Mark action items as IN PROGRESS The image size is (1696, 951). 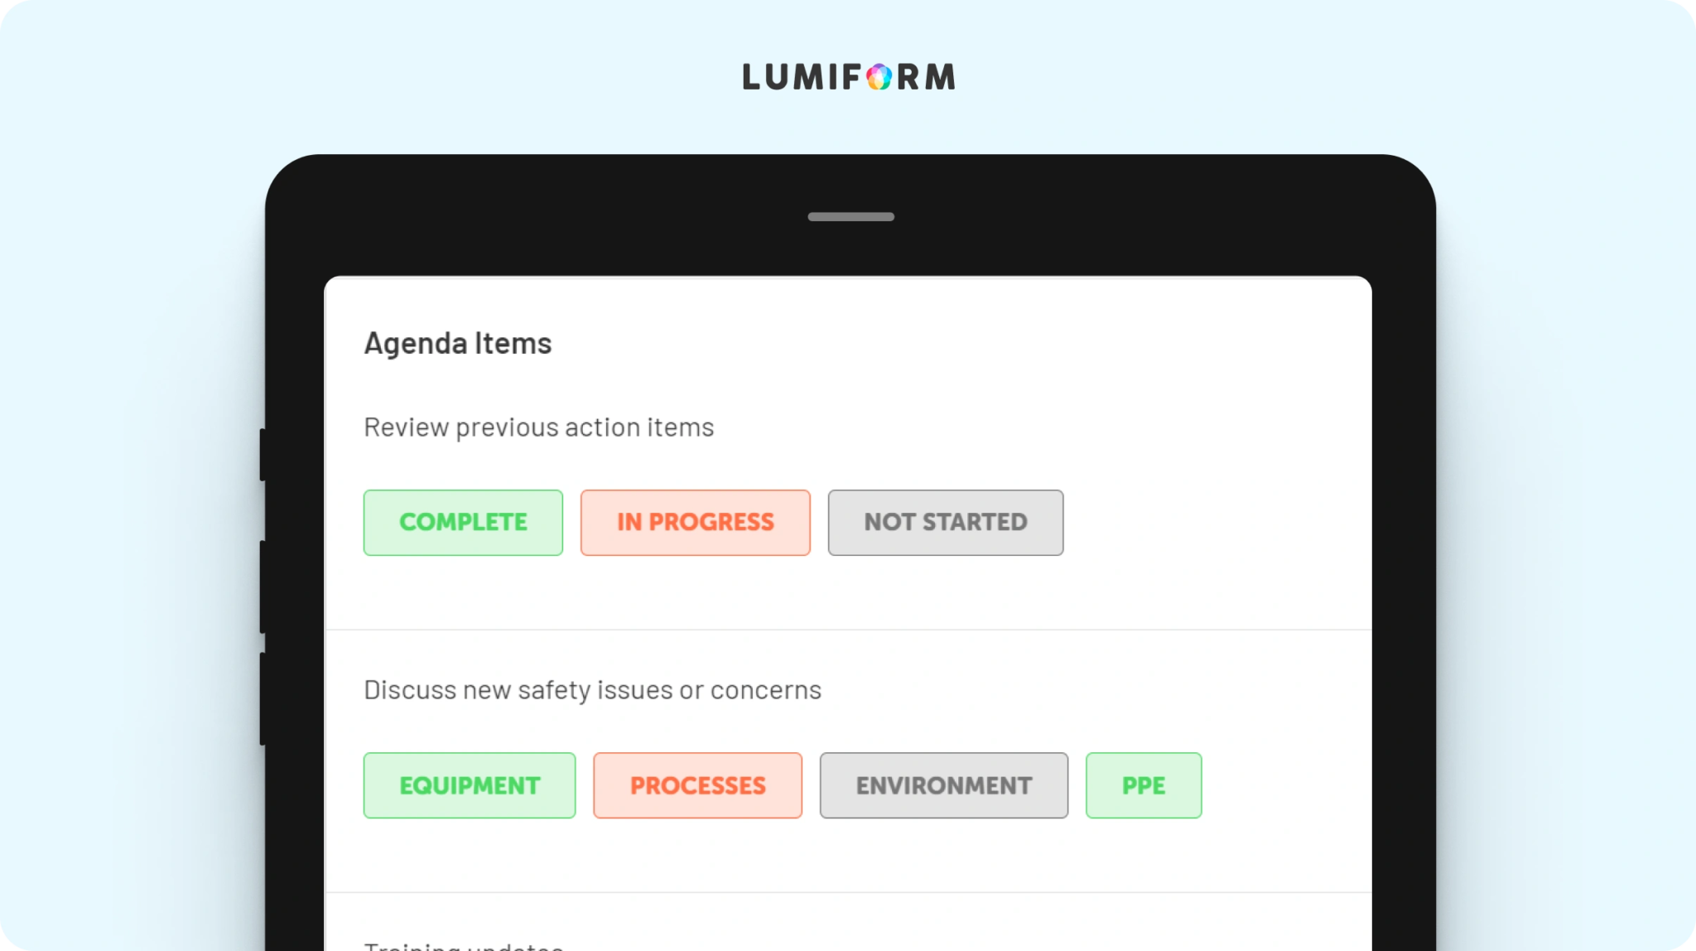coord(695,523)
